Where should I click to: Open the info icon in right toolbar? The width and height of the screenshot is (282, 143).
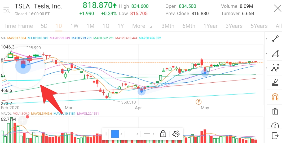tap(275, 126)
